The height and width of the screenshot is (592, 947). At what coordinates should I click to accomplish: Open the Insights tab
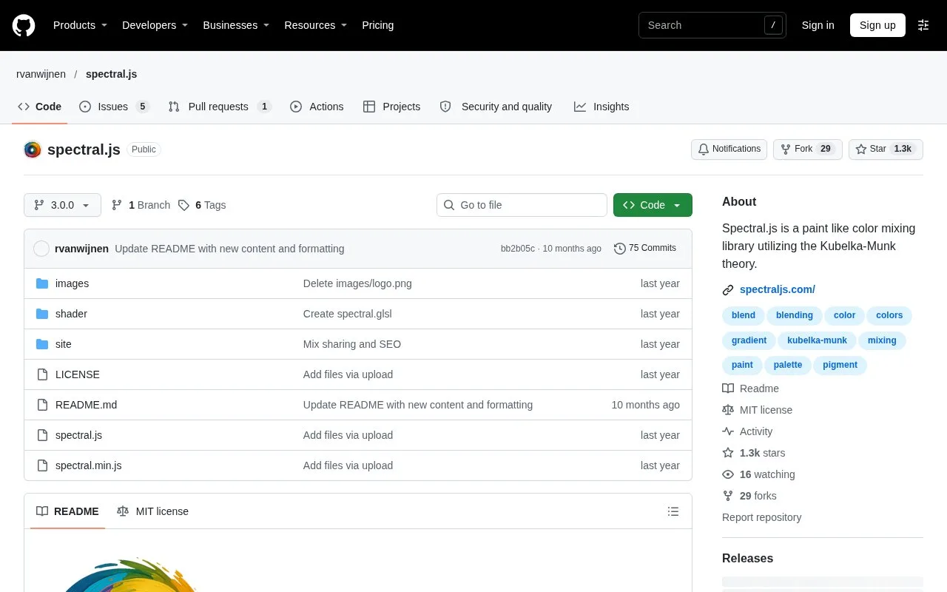coord(601,107)
